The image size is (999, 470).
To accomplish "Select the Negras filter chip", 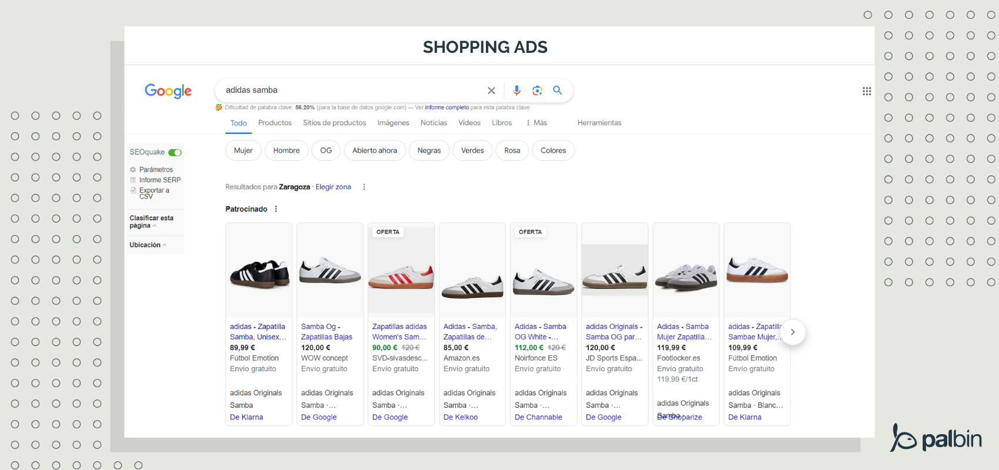I will 429,150.
